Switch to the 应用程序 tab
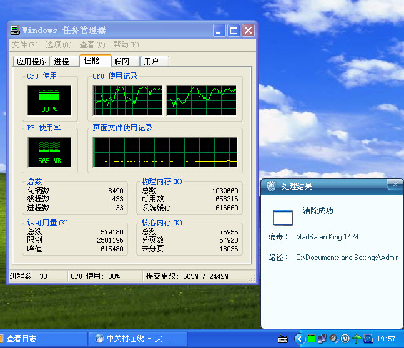Screen dimensions: 404x348 tap(31, 61)
